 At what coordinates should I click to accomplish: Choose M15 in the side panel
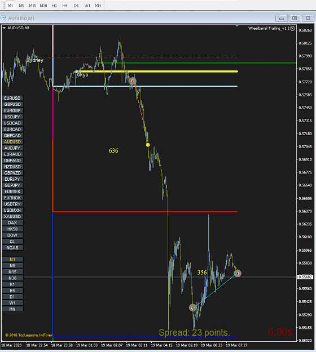pyautogui.click(x=12, y=272)
